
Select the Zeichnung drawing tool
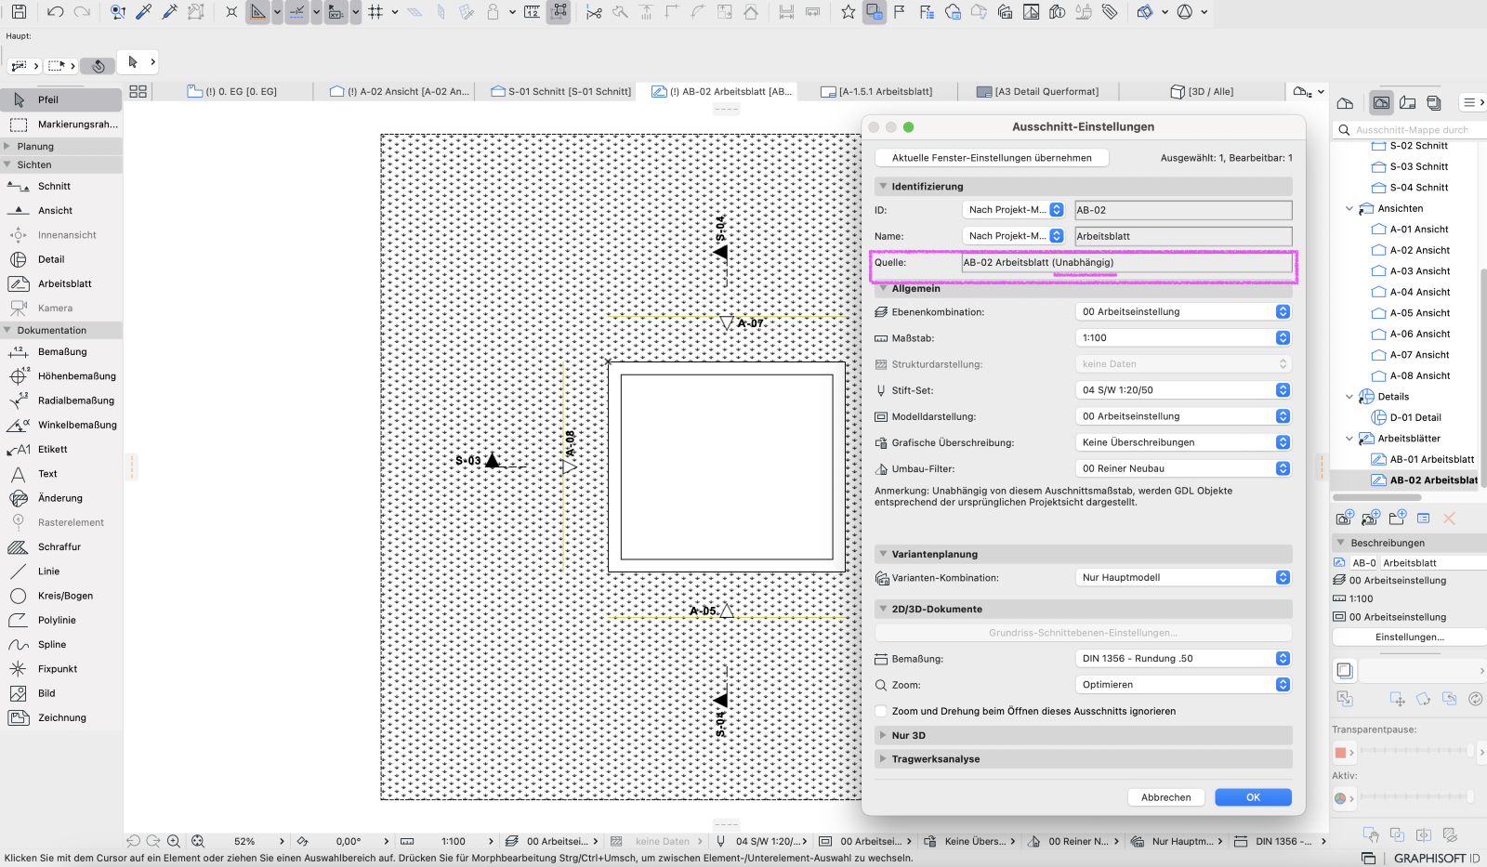(x=61, y=717)
